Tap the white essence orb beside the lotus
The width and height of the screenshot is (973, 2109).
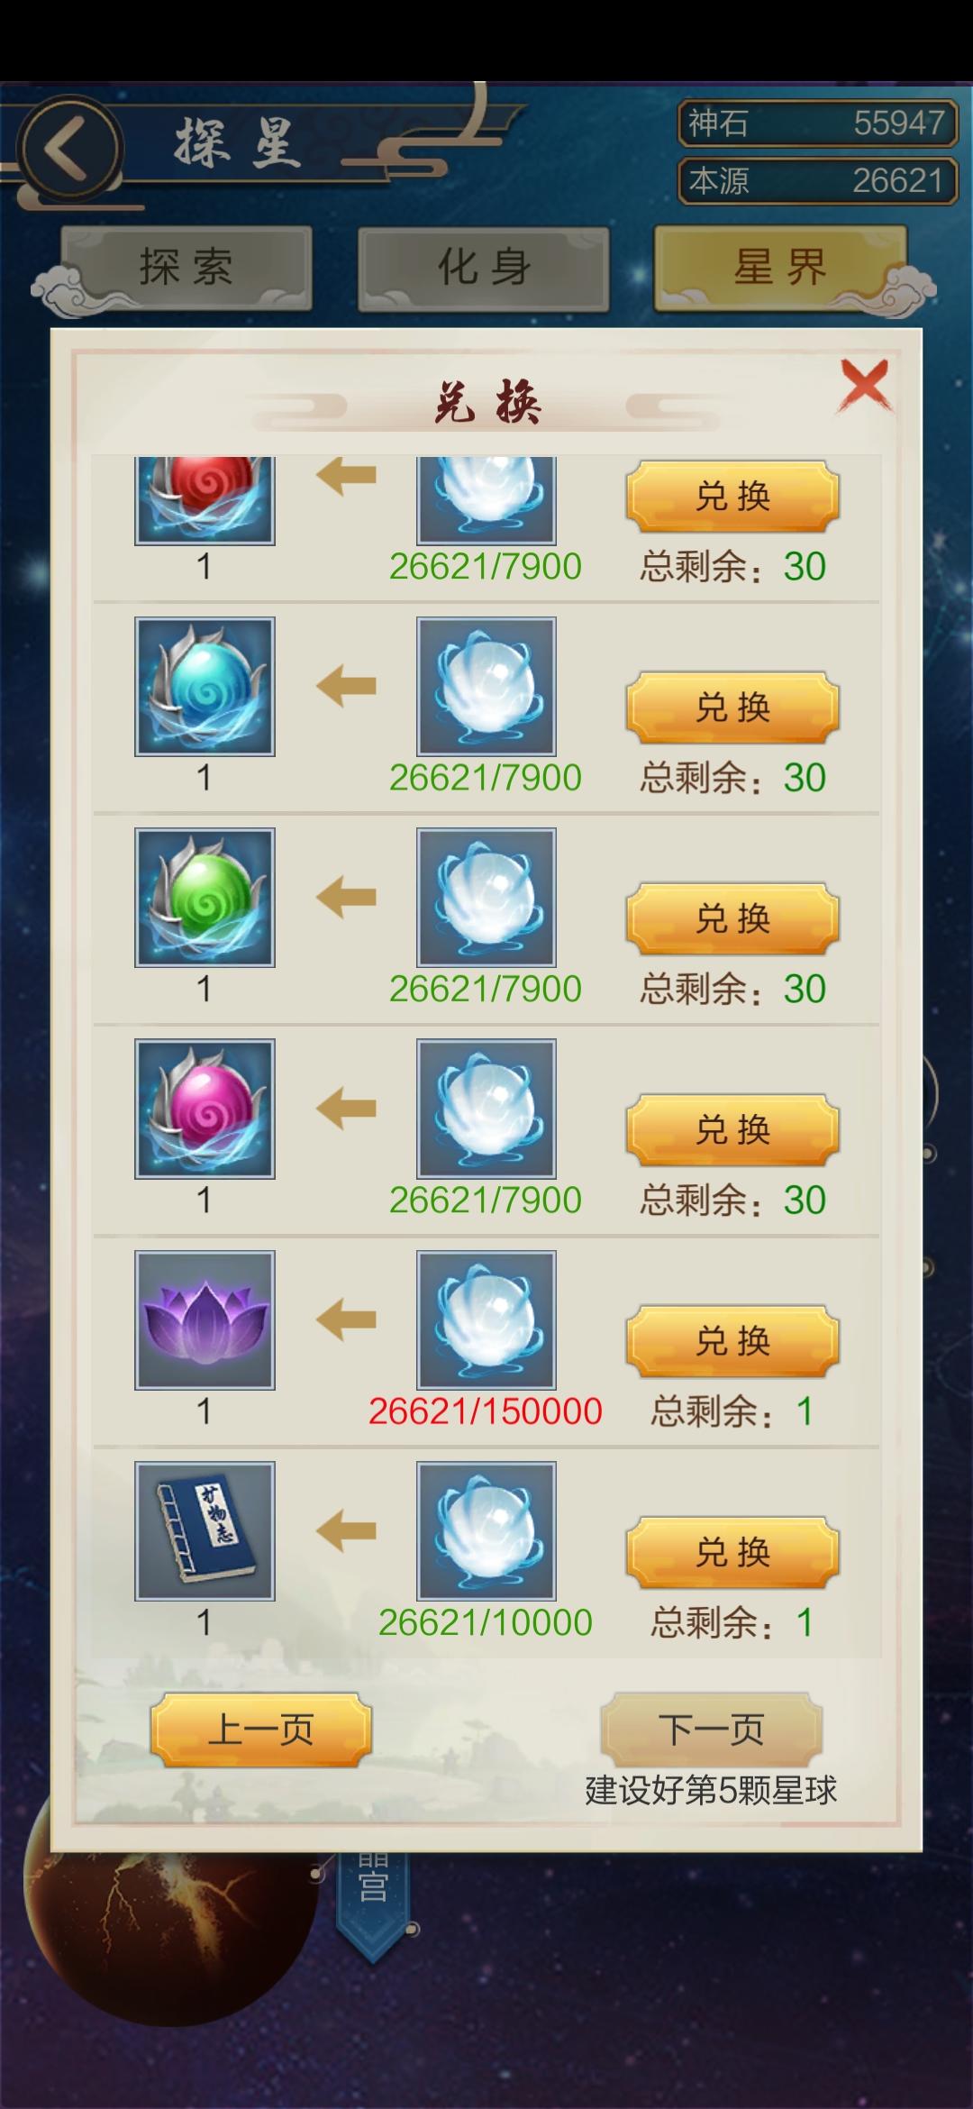tap(486, 1319)
